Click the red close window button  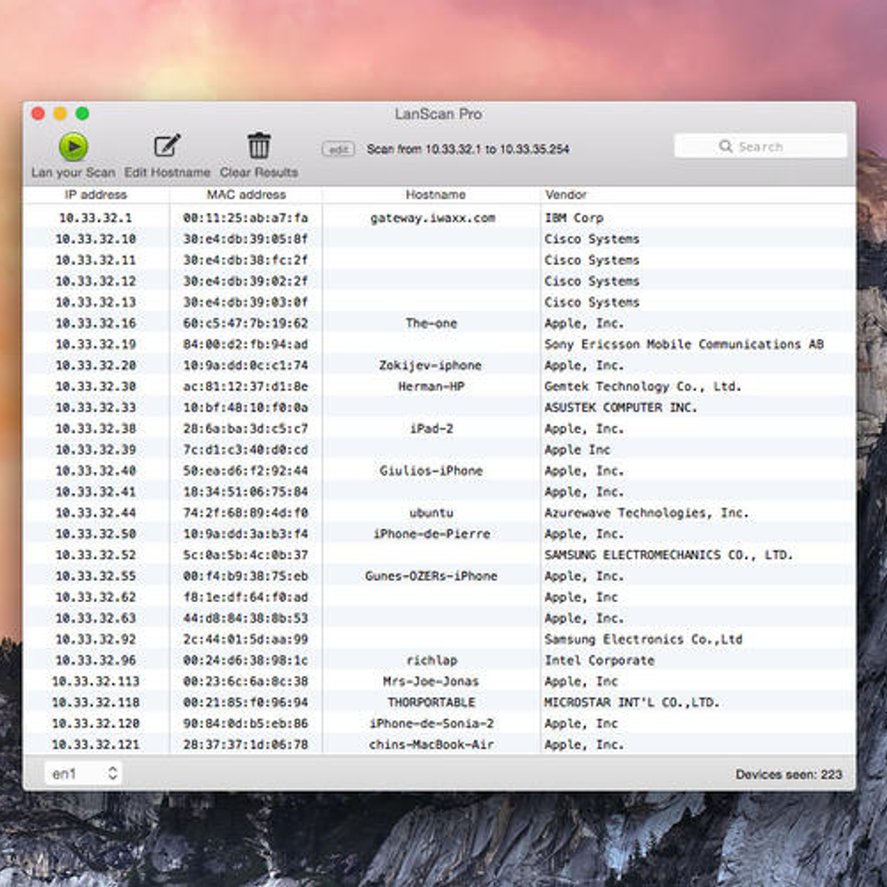38,114
